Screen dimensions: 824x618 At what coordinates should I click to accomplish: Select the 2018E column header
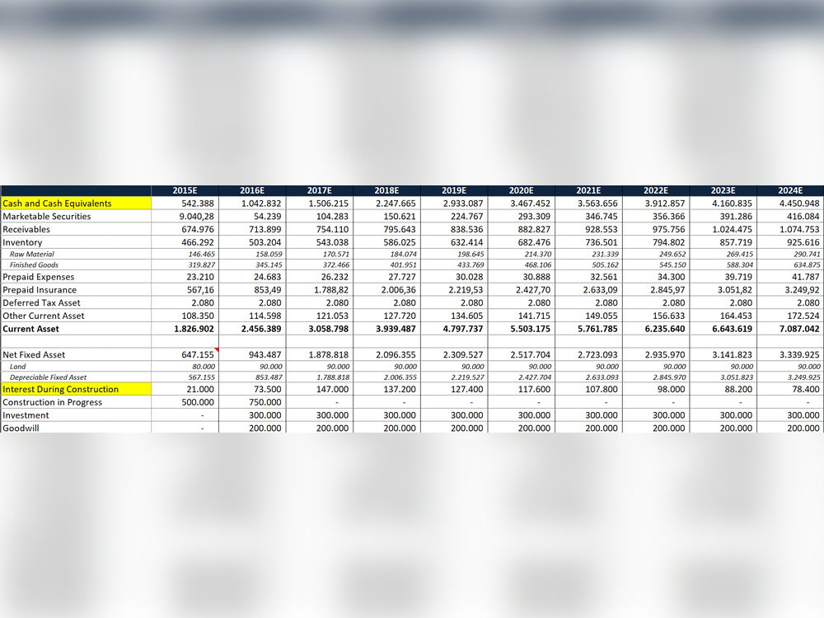click(x=386, y=191)
